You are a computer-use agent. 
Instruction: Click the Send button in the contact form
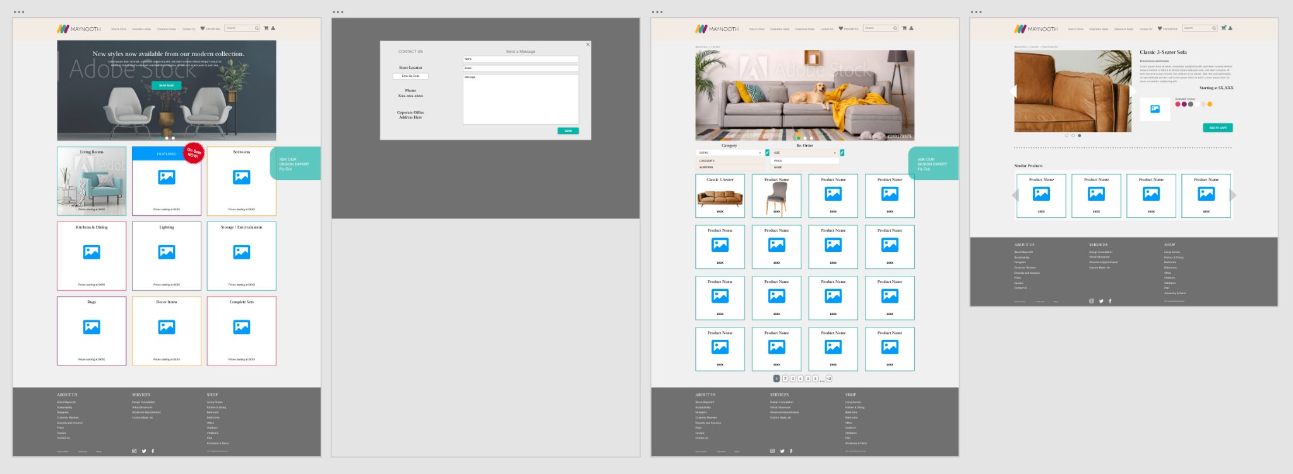pos(568,131)
